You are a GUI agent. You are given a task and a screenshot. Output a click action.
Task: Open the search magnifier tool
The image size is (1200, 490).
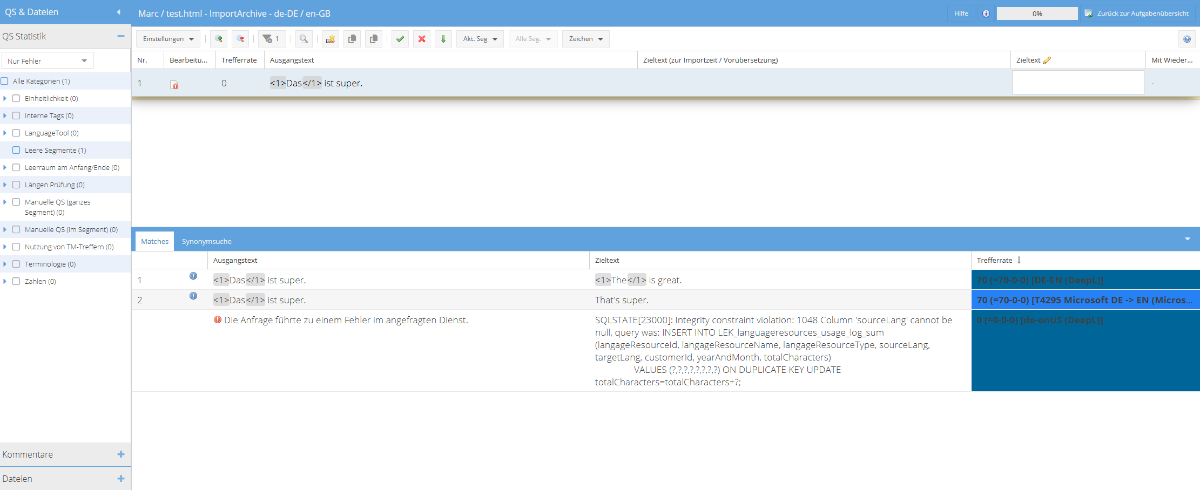click(304, 39)
